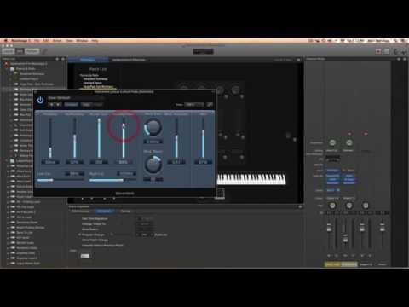Screen dimensions: 409x307
Task: Click the Room Size slider
Action: pos(99,138)
